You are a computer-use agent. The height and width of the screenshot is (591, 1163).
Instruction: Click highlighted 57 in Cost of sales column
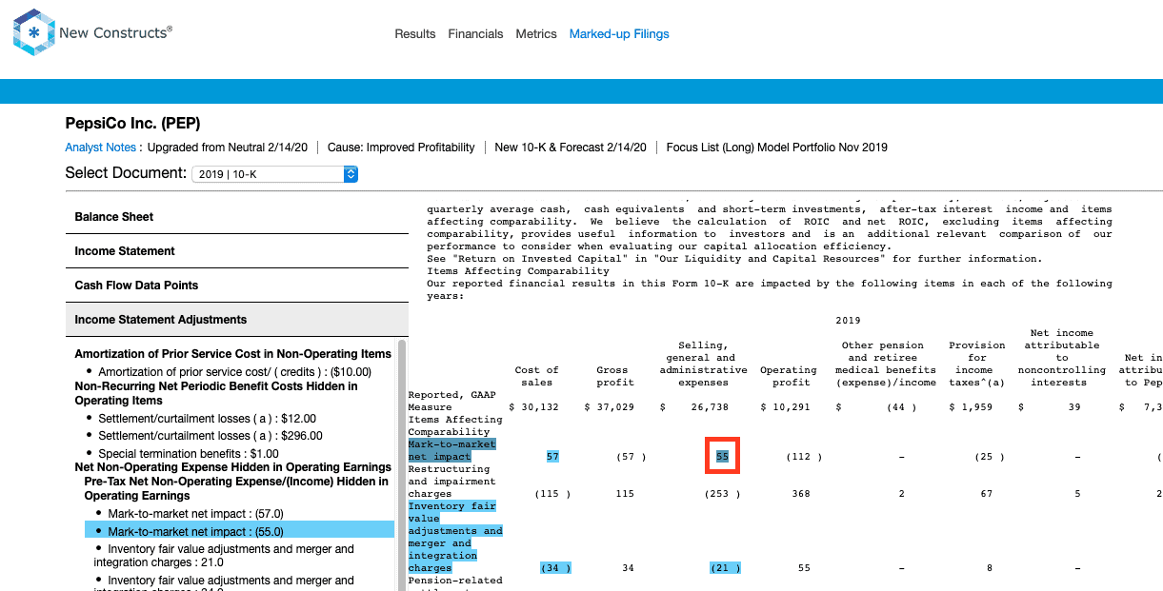tap(552, 457)
